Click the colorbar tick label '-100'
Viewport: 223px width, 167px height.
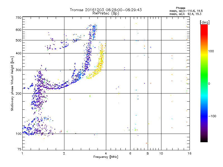coord(212,116)
